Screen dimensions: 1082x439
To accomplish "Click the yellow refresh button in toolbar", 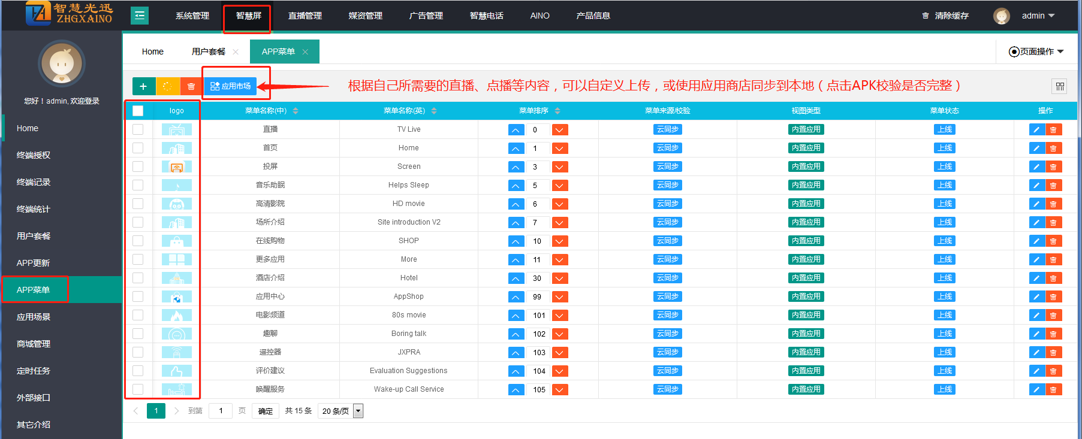I will [x=167, y=86].
